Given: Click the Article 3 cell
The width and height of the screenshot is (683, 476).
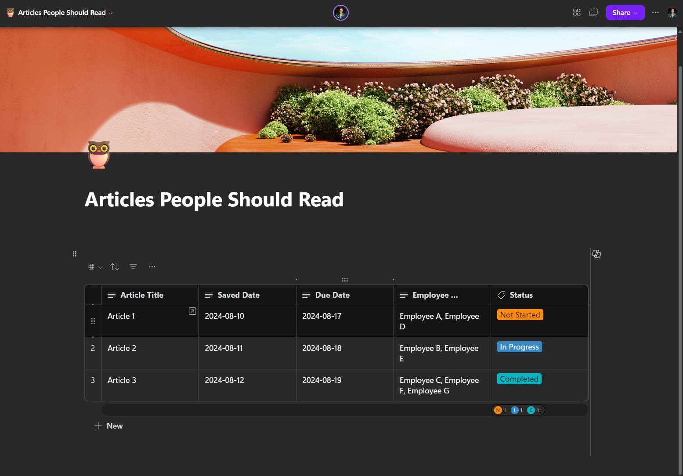Looking at the screenshot, I should [x=150, y=385].
